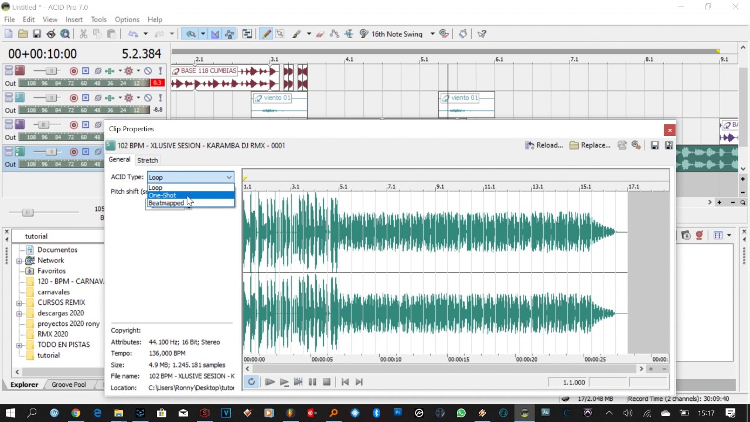Stop the clip preview in Clip Properties
750x422 pixels.
pos(327,382)
